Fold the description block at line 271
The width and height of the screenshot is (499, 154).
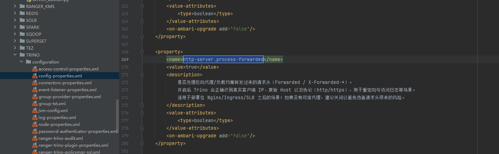(x=142, y=75)
